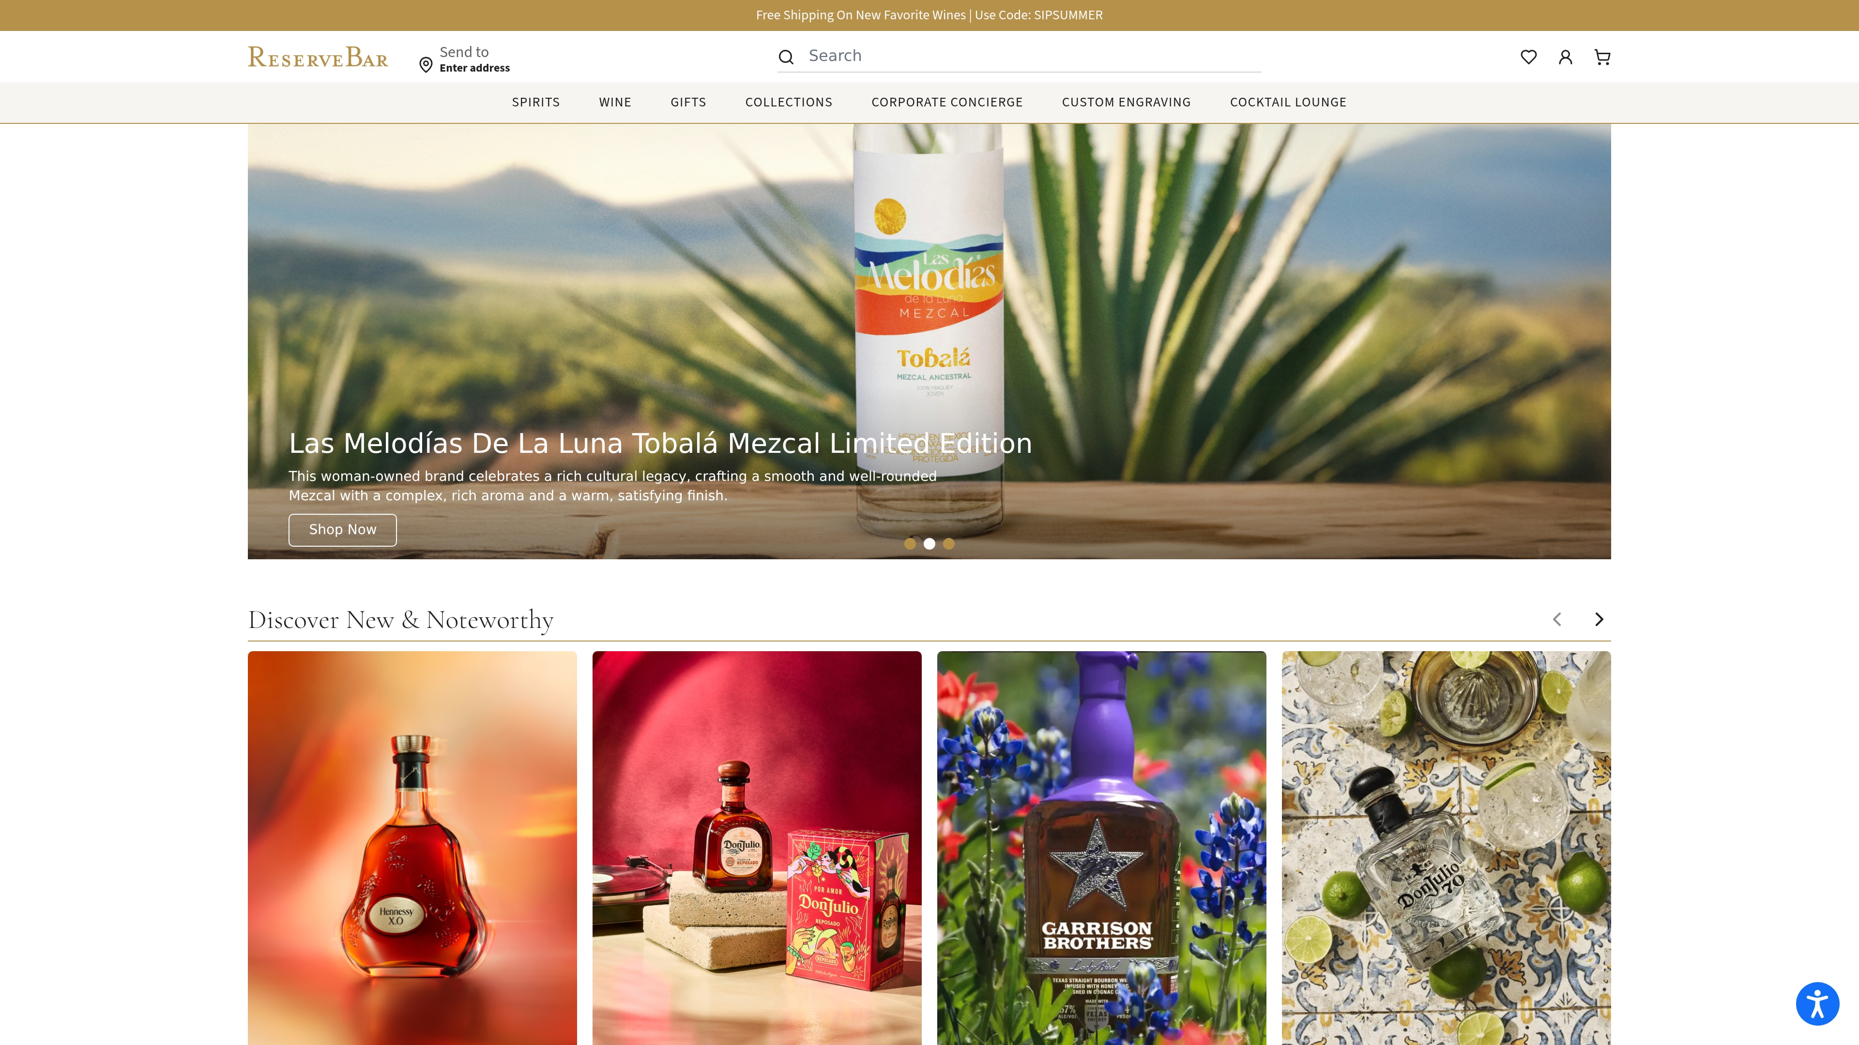1859x1045 pixels.
Task: Open the Wine menu
Action: point(615,103)
